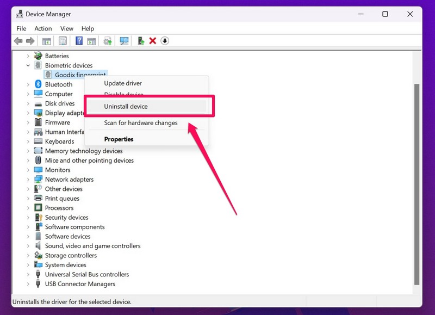
Task: Open the Help menu
Action: coord(88,29)
